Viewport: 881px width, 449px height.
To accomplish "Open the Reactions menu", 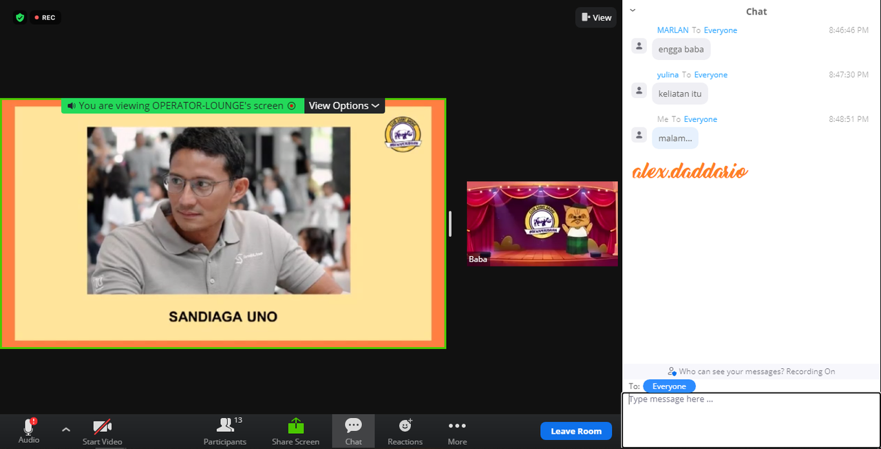I will pyautogui.click(x=405, y=431).
